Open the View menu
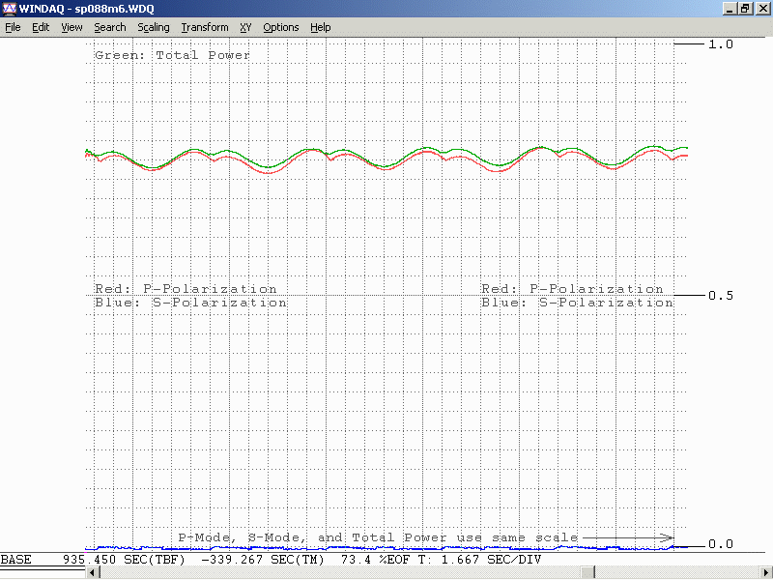The image size is (773, 580). click(72, 27)
